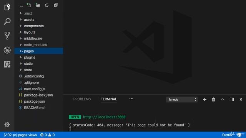Click the README.md info file icon

pos(20,108)
